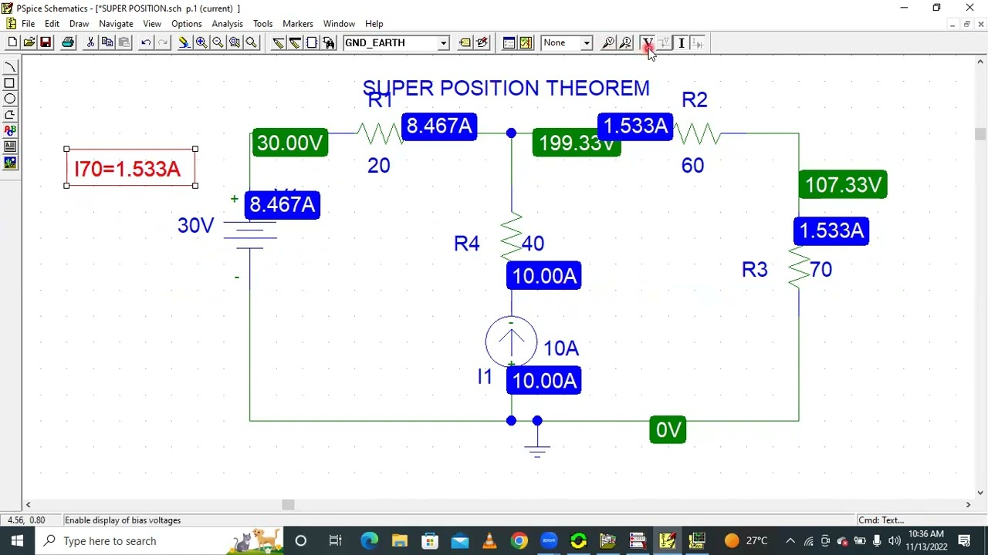Undo the last action in the toolbar
988x555 pixels.
point(146,43)
